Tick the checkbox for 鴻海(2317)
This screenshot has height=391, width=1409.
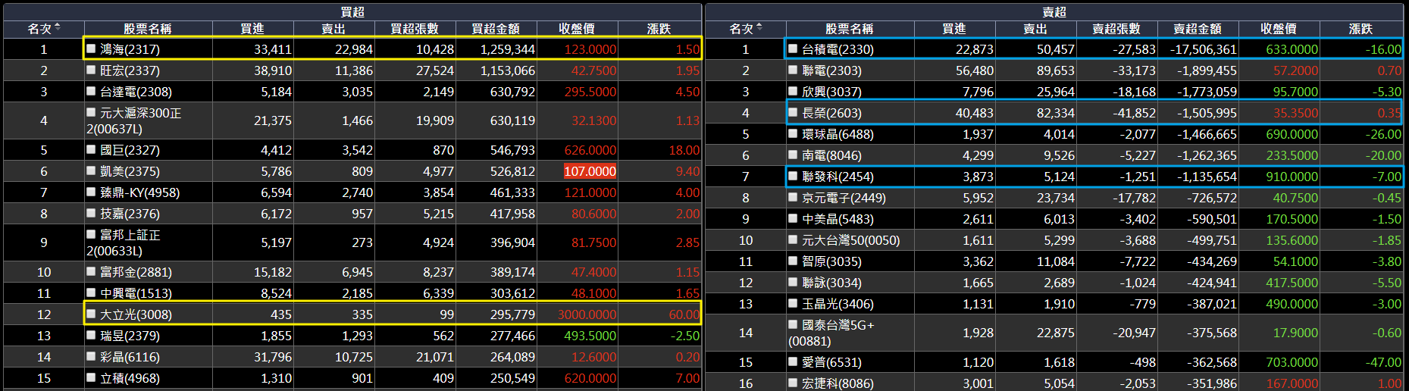pos(91,48)
